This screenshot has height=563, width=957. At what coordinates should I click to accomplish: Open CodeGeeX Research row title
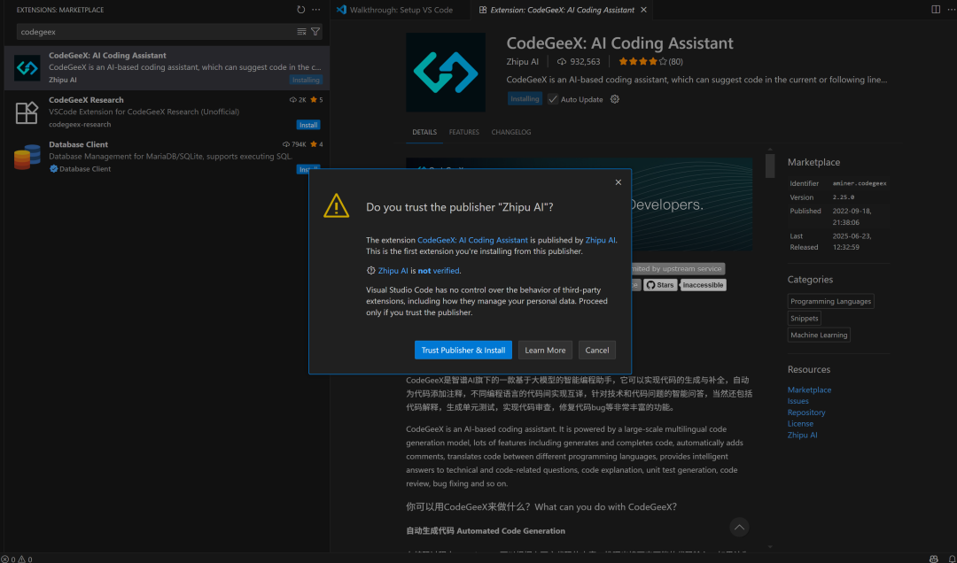coord(86,100)
